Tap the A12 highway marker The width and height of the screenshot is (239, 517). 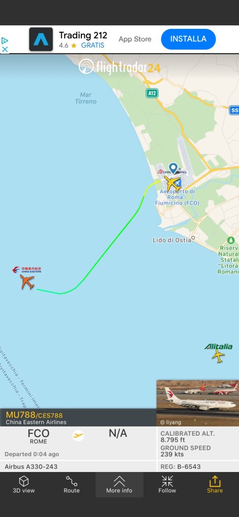[152, 93]
